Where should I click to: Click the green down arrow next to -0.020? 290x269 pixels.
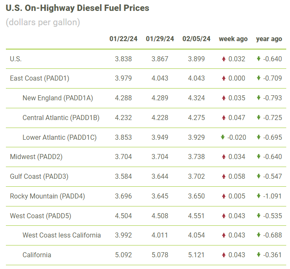click(x=223, y=137)
